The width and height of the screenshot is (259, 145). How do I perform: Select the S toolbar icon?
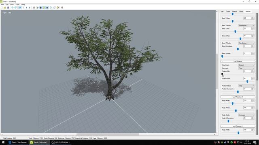(30, 8)
